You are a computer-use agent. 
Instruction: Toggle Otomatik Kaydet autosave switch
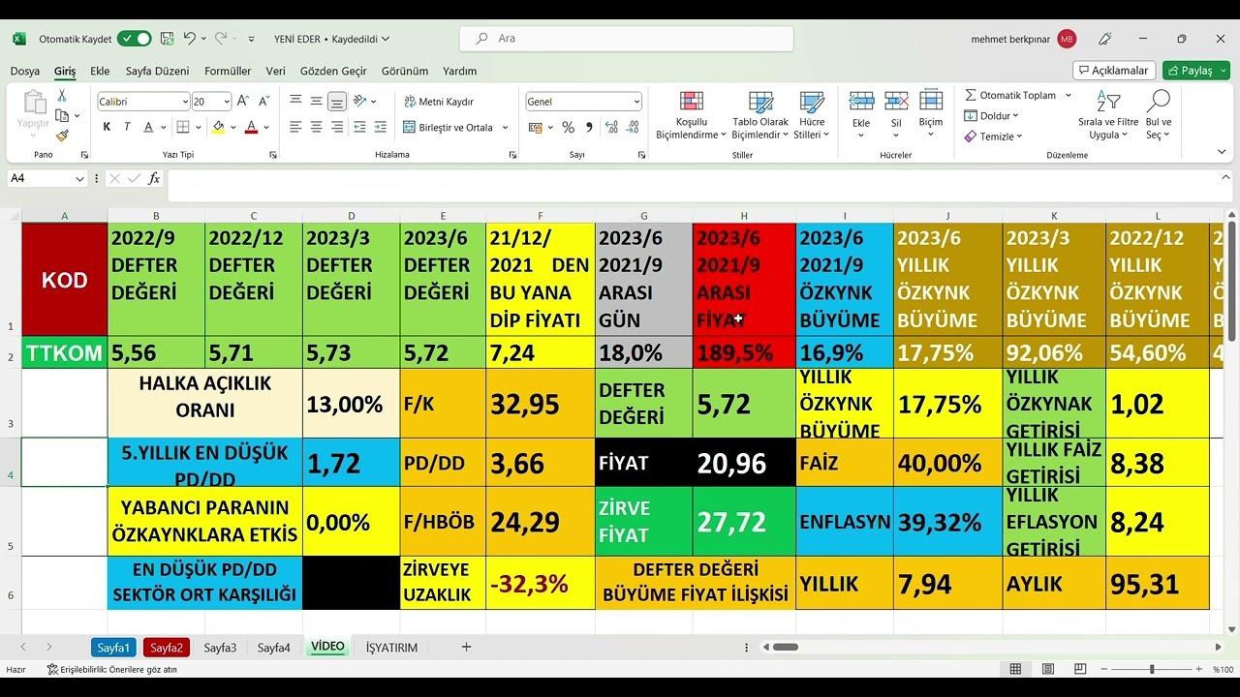point(135,39)
